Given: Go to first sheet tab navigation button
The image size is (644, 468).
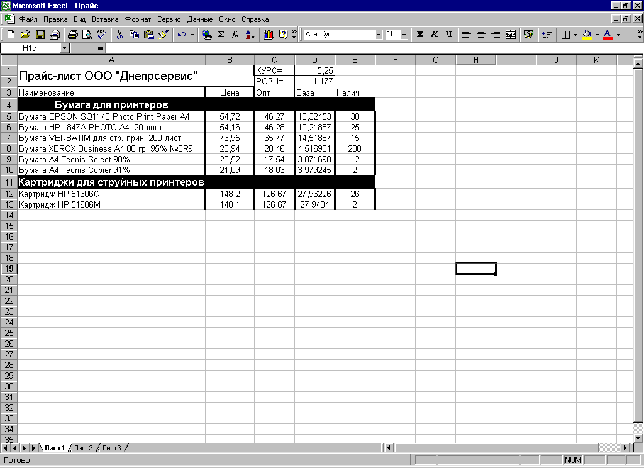Looking at the screenshot, I should 5,448.
